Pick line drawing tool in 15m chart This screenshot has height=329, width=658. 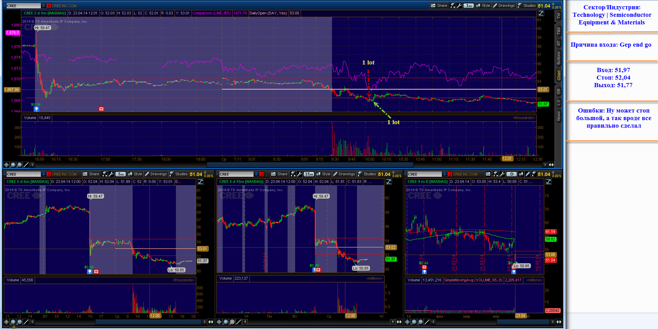pos(239,322)
